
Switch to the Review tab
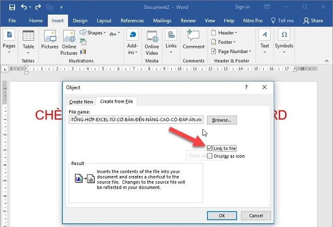click(188, 21)
